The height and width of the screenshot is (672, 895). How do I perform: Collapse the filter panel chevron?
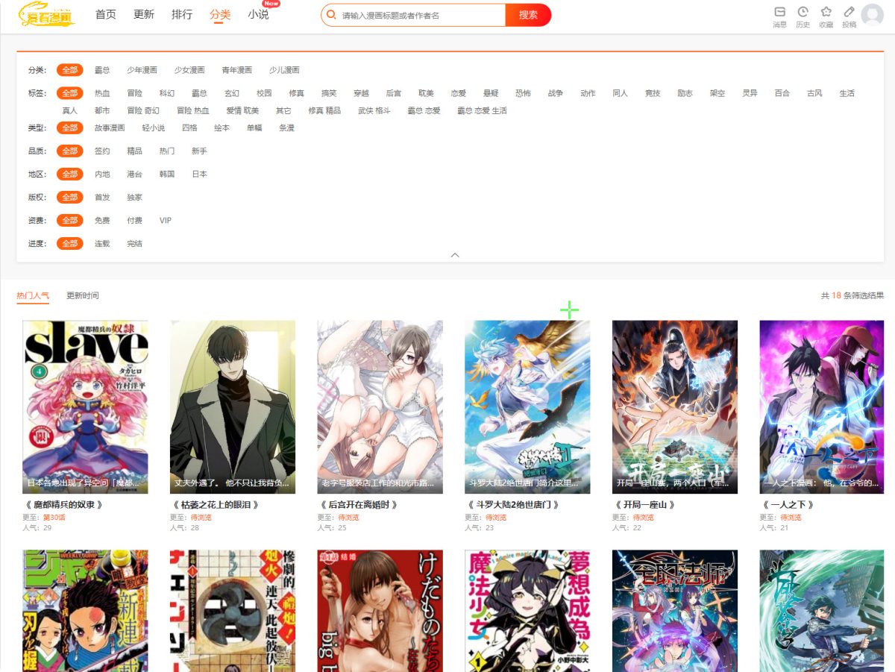tap(455, 255)
